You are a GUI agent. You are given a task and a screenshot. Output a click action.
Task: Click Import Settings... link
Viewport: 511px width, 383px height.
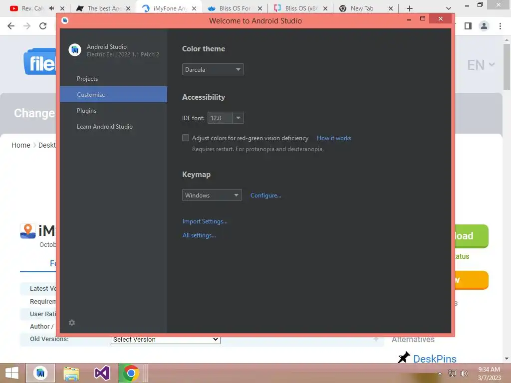click(205, 221)
